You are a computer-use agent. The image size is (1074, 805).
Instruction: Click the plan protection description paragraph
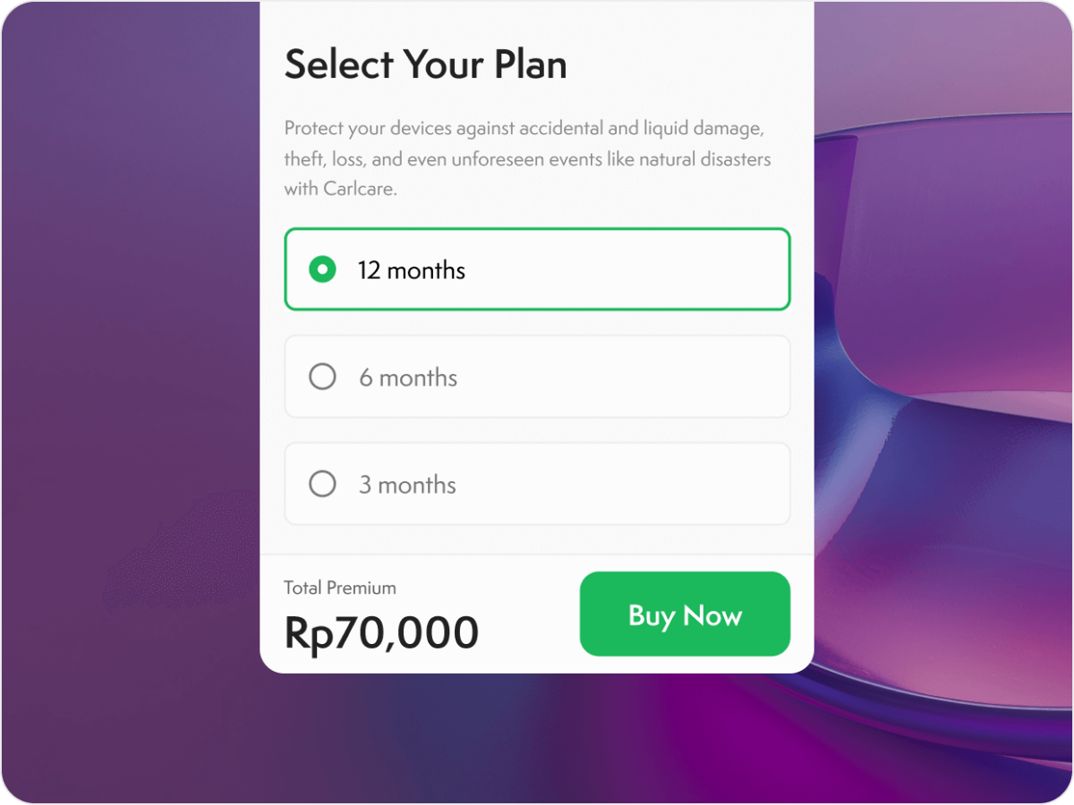coord(526,158)
